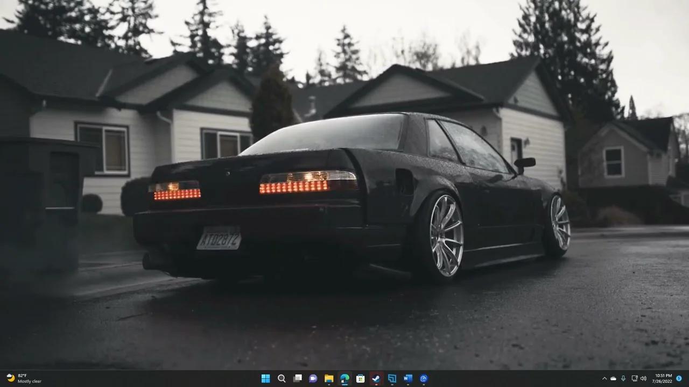Open File Explorer from the taskbar
Viewport: 689px width, 387px height.
point(329,378)
